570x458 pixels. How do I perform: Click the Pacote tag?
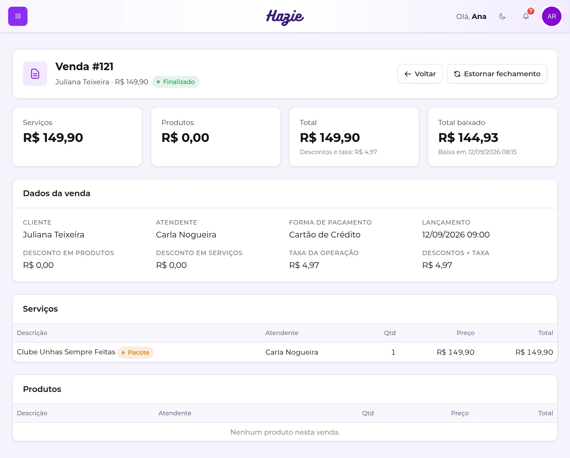tap(135, 353)
